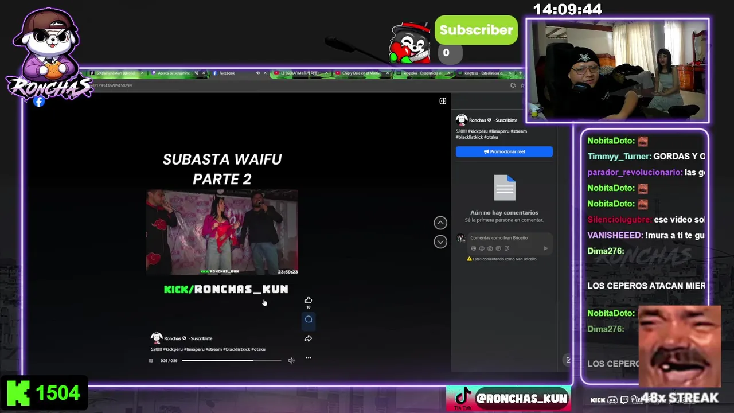Click the TikTok logo on @RONCHAS_KUN banner
This screenshot has width=734, height=413.
463,398
